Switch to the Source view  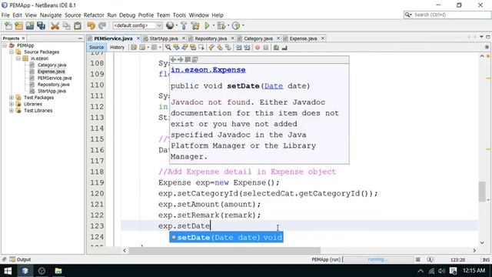tap(96, 48)
